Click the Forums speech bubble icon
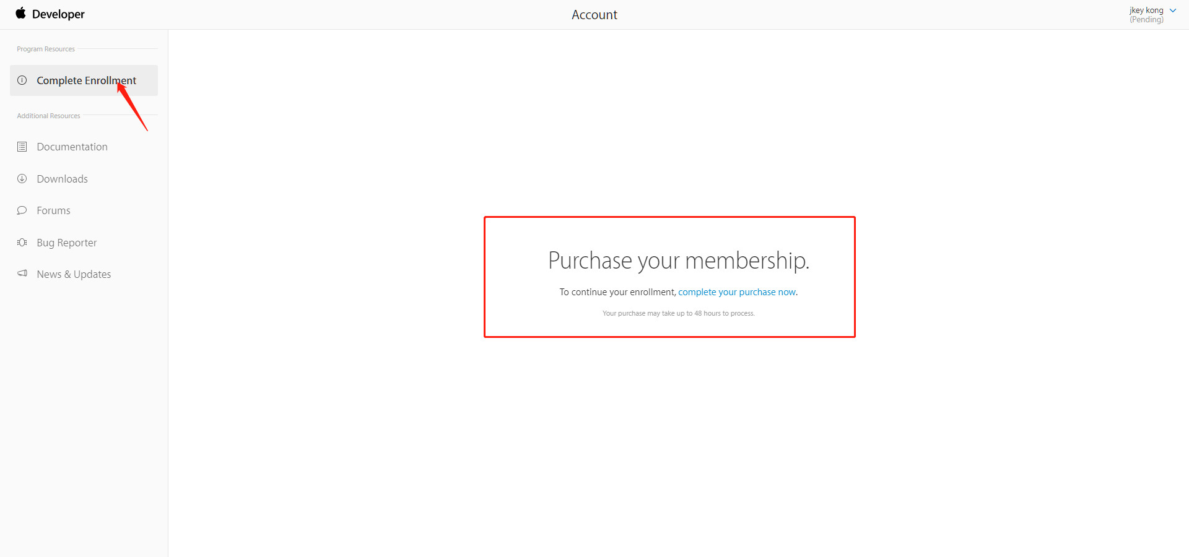 pyautogui.click(x=22, y=210)
